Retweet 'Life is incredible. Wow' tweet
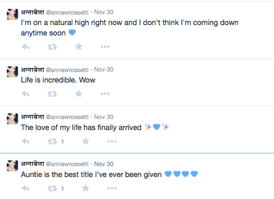 tap(52, 94)
